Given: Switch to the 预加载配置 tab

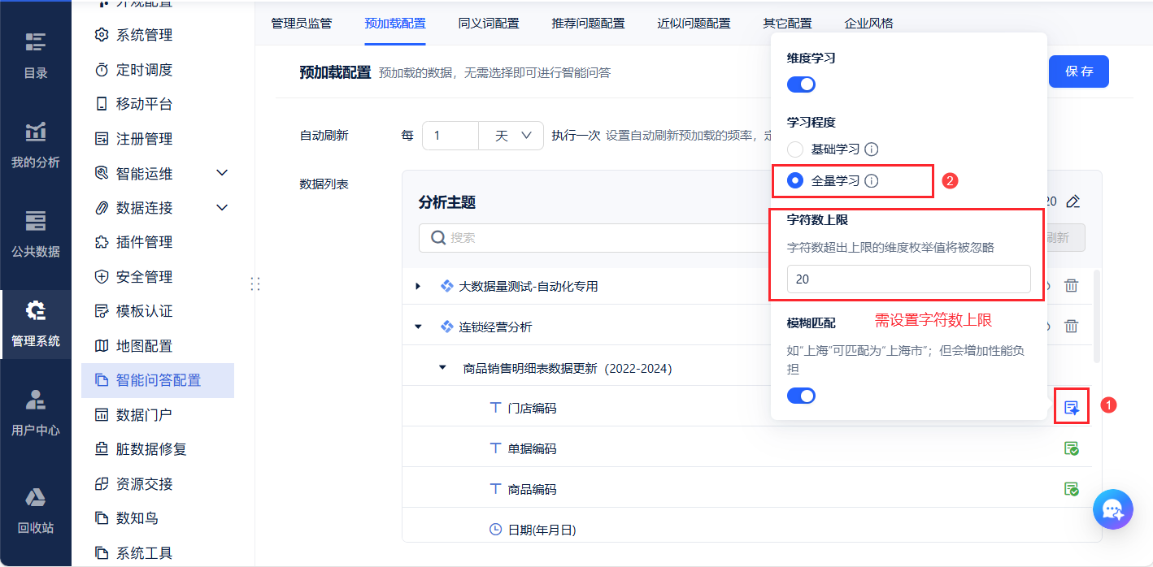Looking at the screenshot, I should 395,23.
